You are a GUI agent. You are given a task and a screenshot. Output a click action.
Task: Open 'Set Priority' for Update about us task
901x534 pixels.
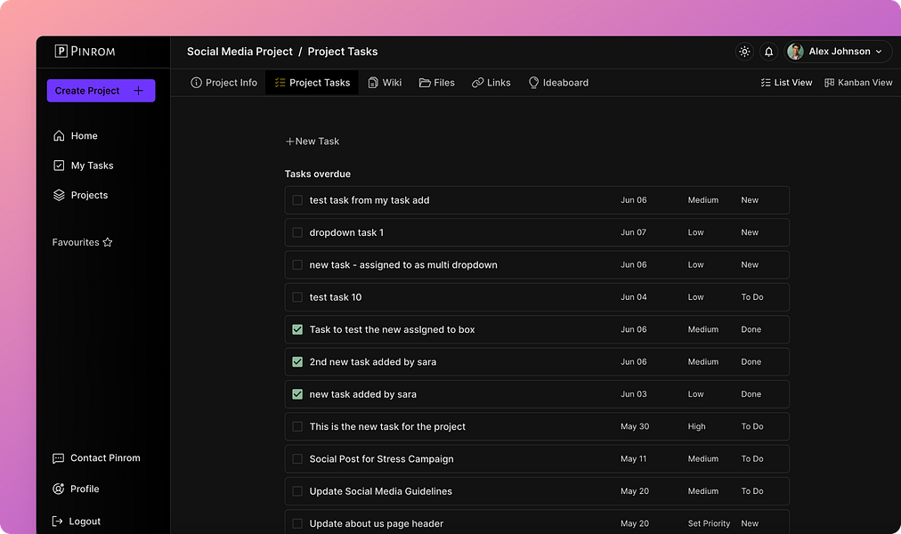click(x=709, y=523)
